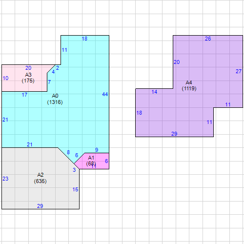The image size is (244, 244).
Task: Click the 21 dimension above gray A2
Action: [30, 144]
